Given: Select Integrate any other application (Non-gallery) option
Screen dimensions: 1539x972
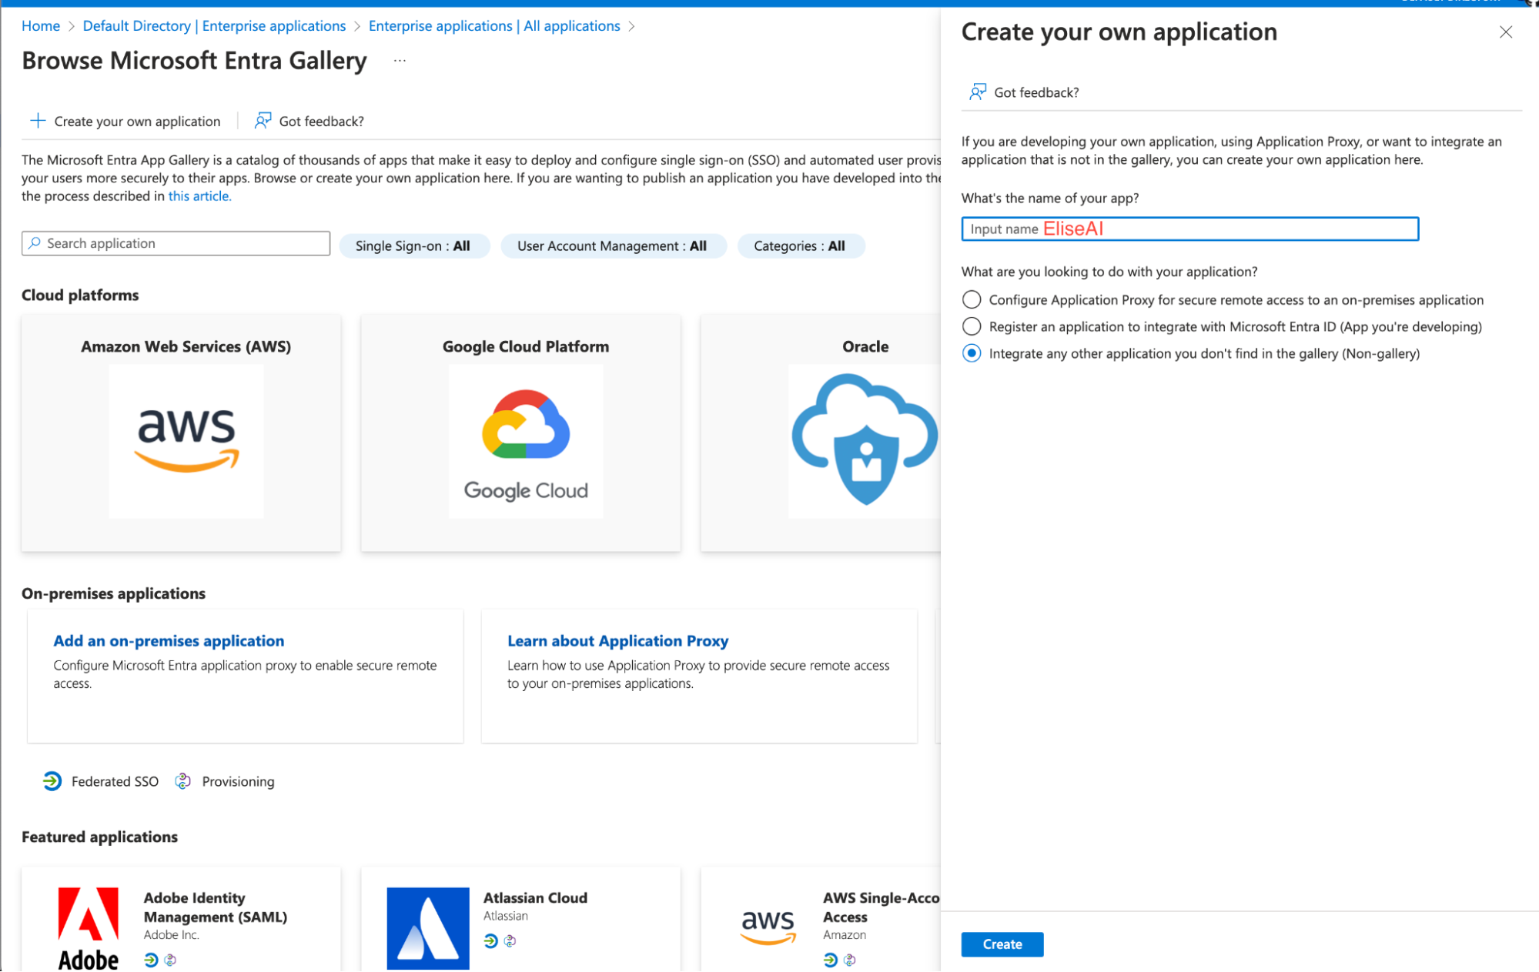Looking at the screenshot, I should (x=972, y=353).
